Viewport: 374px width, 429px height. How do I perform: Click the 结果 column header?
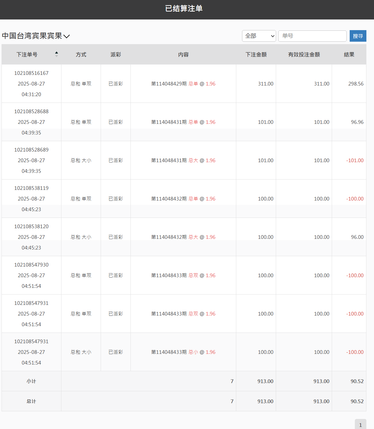[349, 54]
